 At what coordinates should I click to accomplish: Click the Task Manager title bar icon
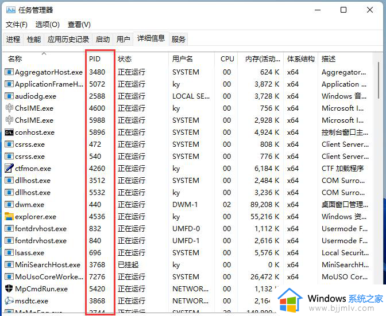[11, 10]
